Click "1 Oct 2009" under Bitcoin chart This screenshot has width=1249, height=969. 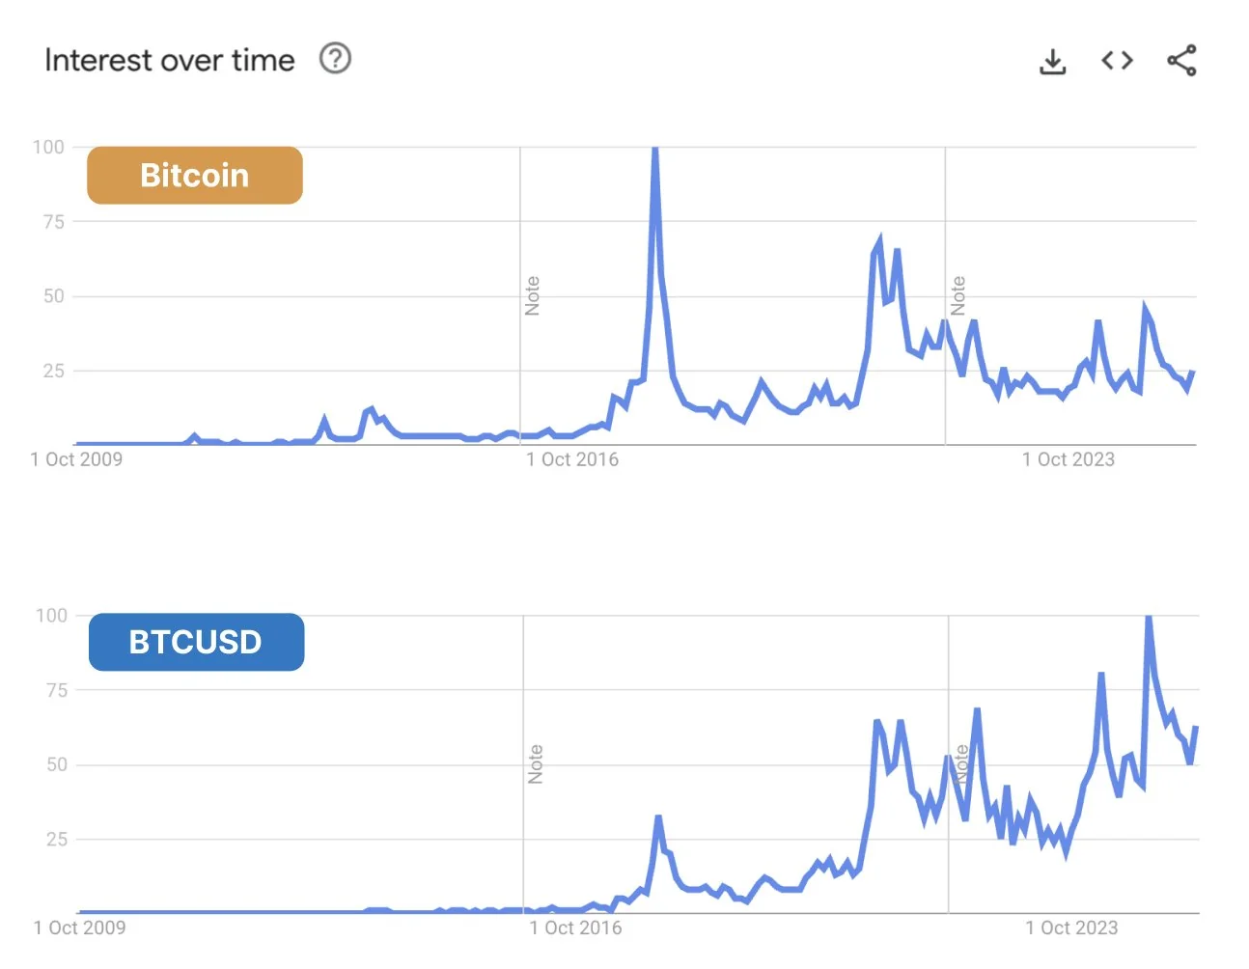pos(76,459)
